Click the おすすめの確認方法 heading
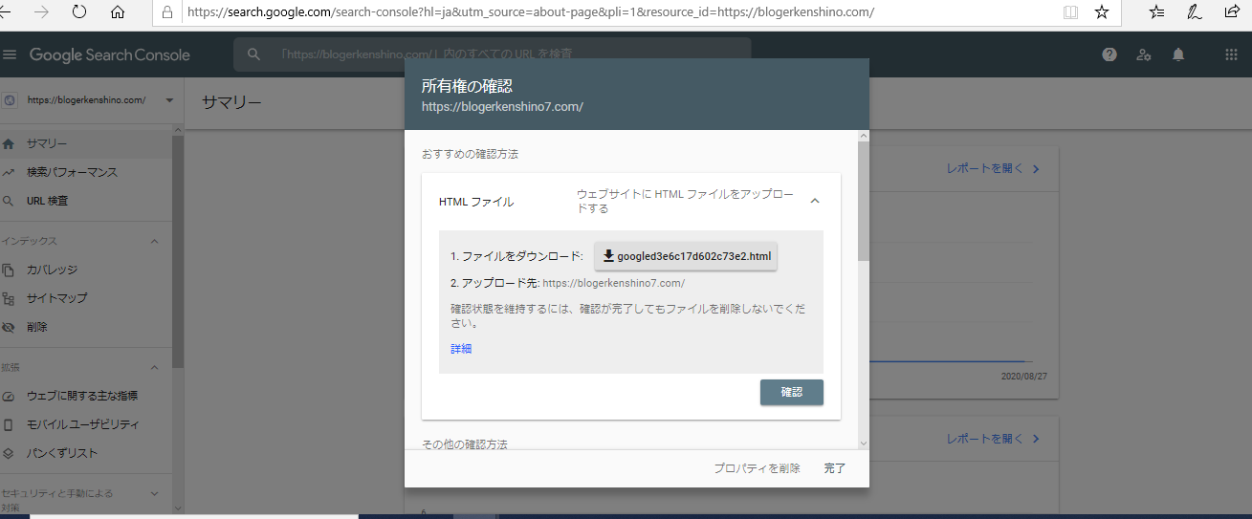Screen dimensions: 1252x519 tap(470, 153)
